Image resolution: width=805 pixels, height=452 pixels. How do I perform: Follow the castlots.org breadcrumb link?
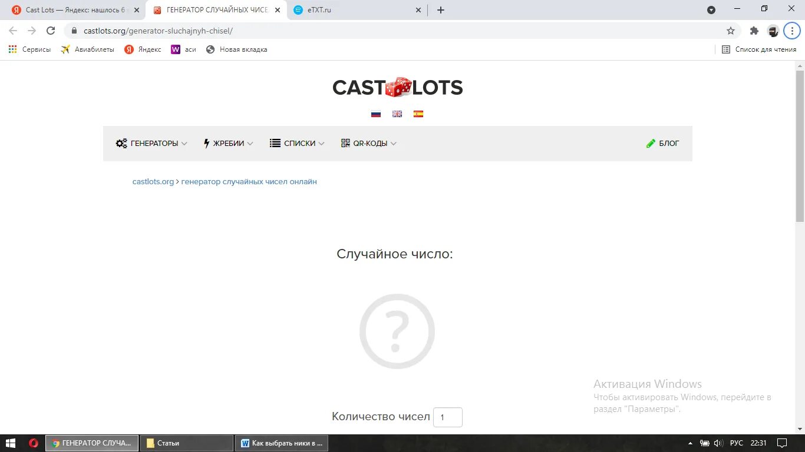pos(153,182)
